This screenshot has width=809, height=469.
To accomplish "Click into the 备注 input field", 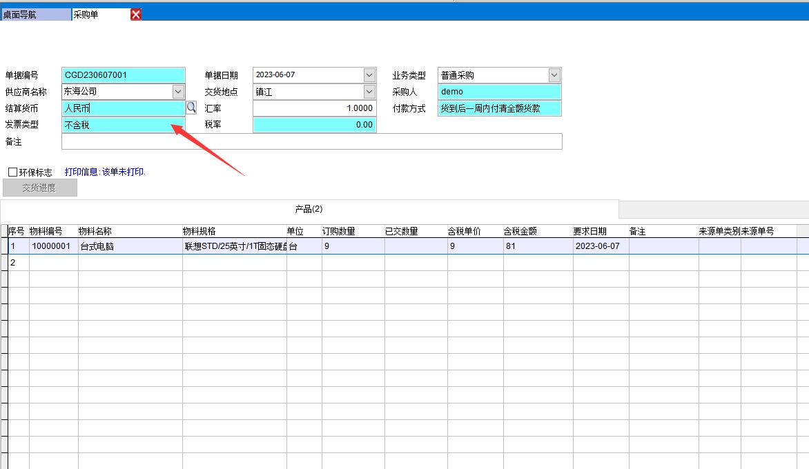I will 311,141.
